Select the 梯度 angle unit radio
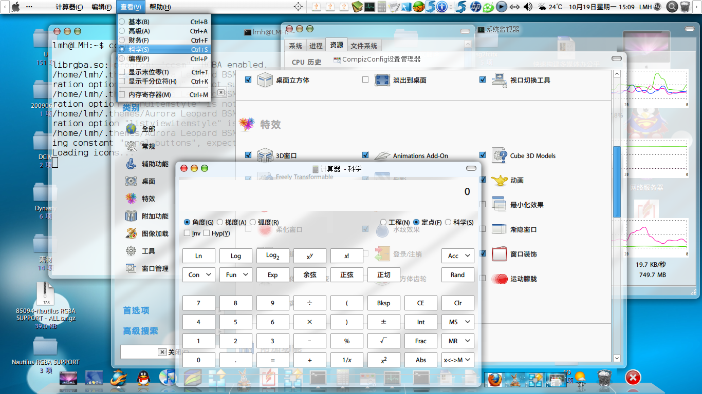Viewport: 702px width, 394px height. 220,222
